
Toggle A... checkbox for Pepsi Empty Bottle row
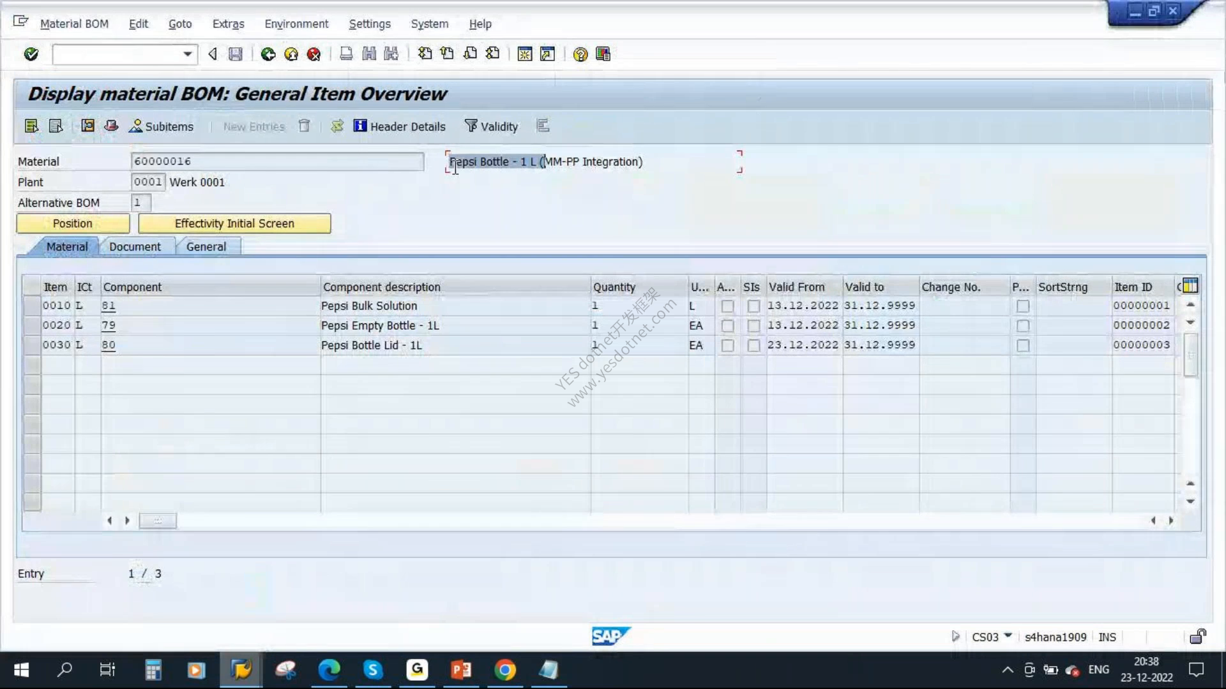(x=727, y=326)
